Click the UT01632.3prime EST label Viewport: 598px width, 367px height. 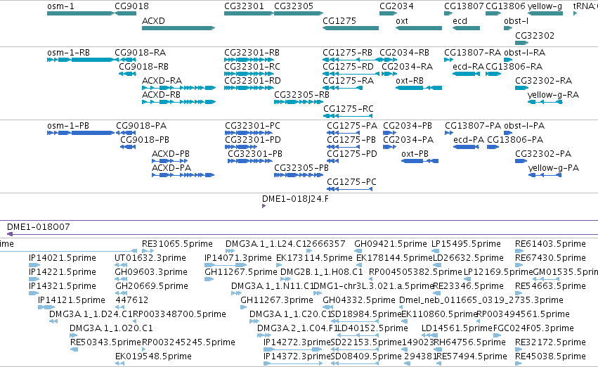pos(150,258)
